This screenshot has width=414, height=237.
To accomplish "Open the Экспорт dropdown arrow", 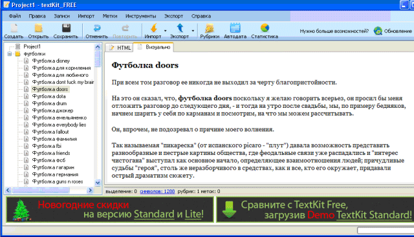I will 193,31.
